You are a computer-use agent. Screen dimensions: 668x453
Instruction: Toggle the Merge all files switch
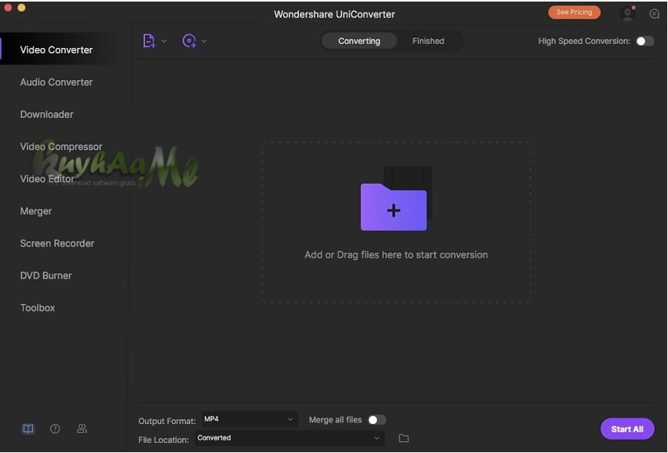tap(377, 420)
